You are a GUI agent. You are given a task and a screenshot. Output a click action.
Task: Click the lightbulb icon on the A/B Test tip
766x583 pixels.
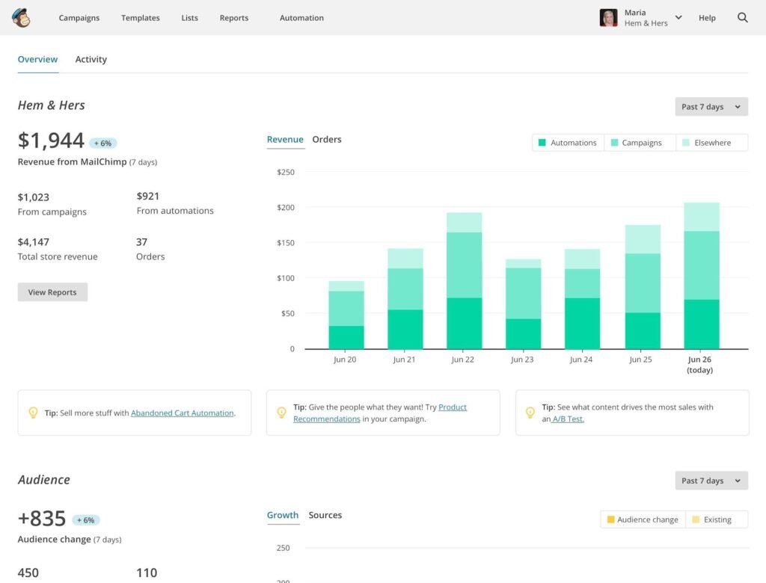click(530, 412)
